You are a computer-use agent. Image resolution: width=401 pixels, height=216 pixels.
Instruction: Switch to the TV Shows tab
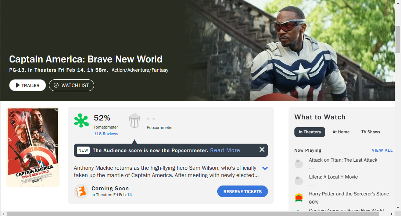[x=370, y=132]
